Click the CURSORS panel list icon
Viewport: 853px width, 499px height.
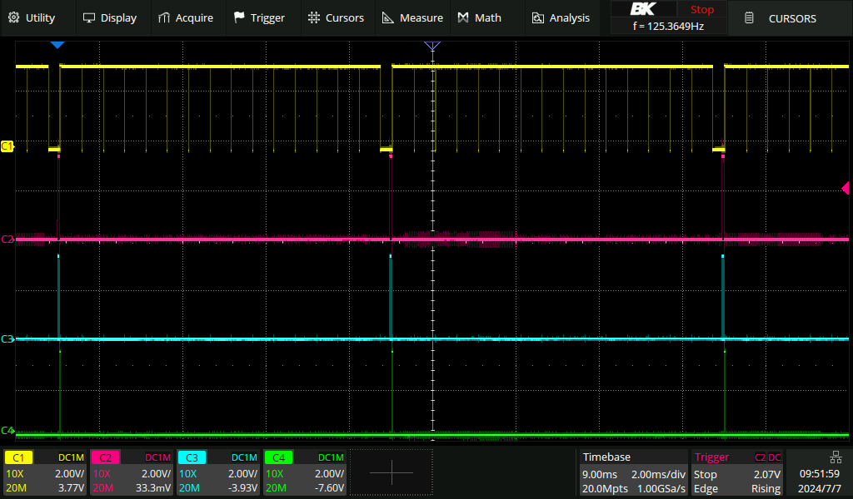(x=749, y=18)
